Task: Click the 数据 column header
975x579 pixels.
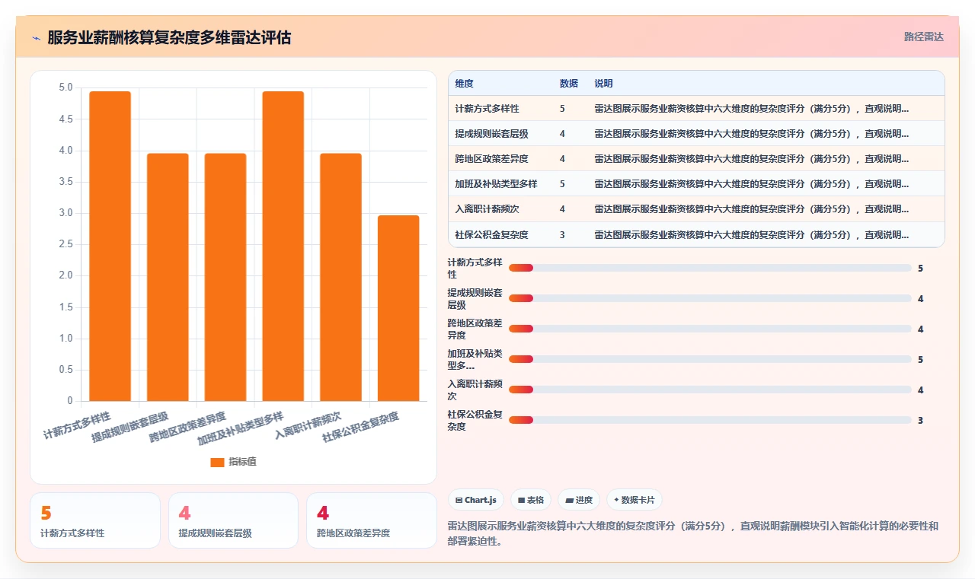Action: tap(569, 84)
